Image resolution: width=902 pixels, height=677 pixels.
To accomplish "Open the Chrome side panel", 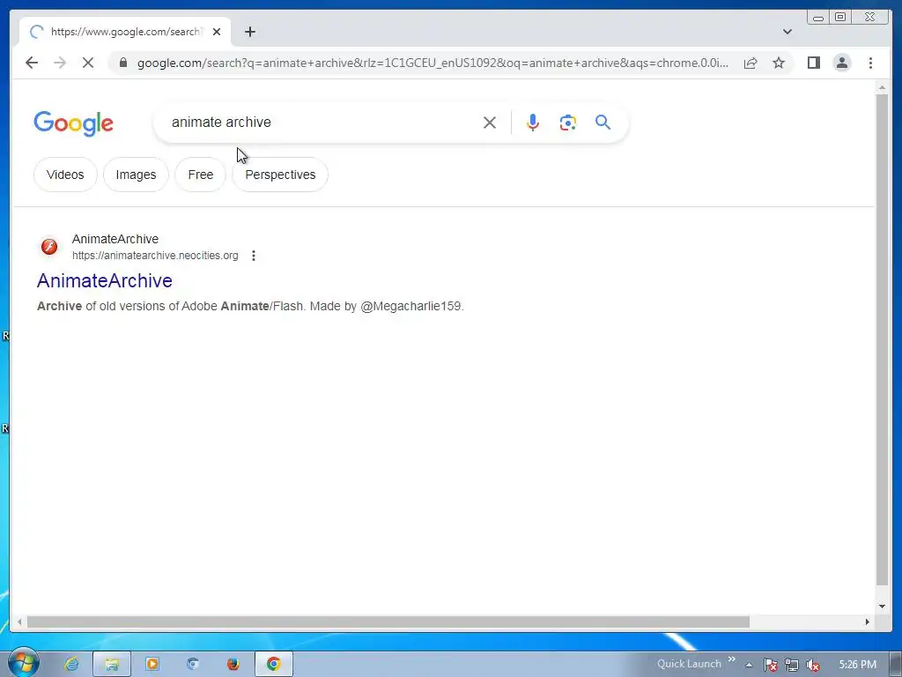I will pyautogui.click(x=813, y=63).
